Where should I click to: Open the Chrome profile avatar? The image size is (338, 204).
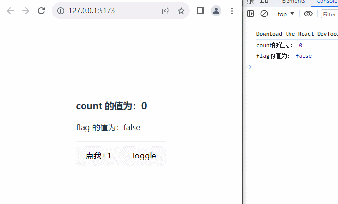pos(216,11)
